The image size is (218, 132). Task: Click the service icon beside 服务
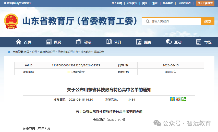click(139, 42)
